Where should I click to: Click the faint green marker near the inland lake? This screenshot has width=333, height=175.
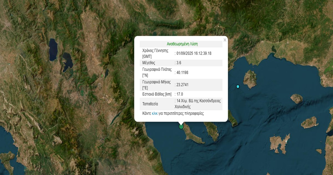102,75
